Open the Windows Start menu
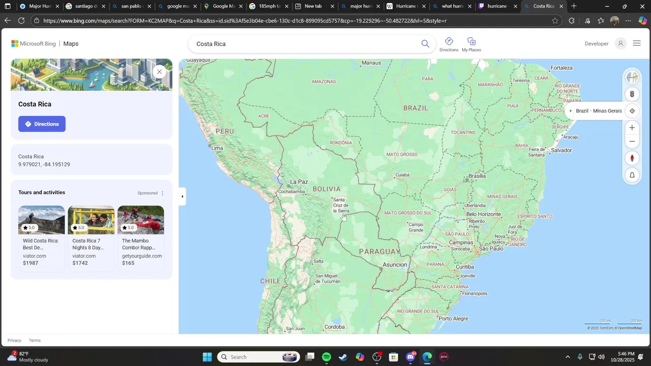Viewport: 651px width, 366px height. (x=207, y=357)
